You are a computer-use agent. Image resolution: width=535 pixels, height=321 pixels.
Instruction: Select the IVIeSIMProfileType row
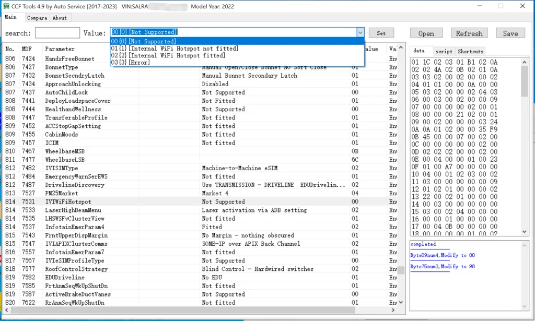pos(201,260)
